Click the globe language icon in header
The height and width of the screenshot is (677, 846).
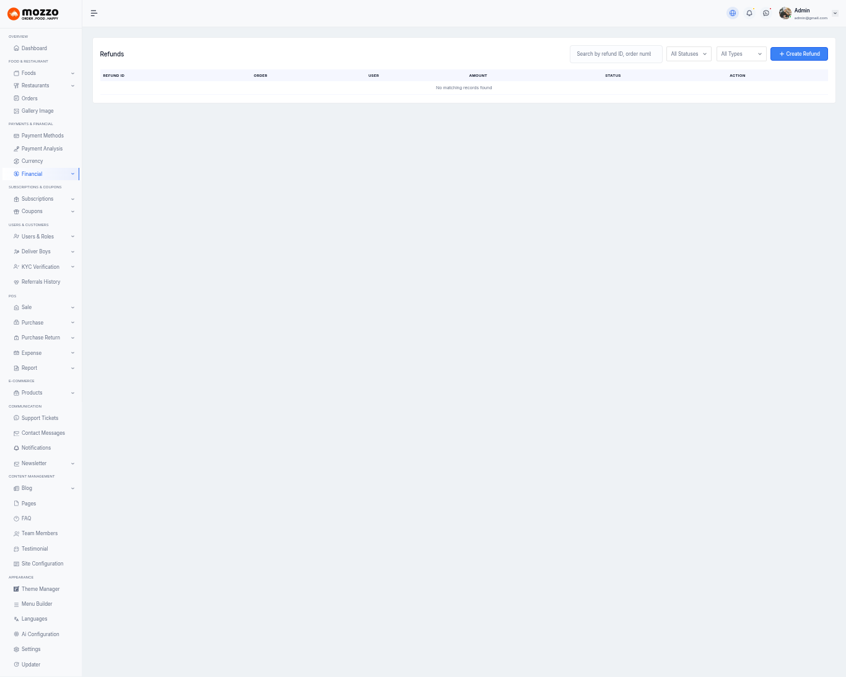pos(733,13)
